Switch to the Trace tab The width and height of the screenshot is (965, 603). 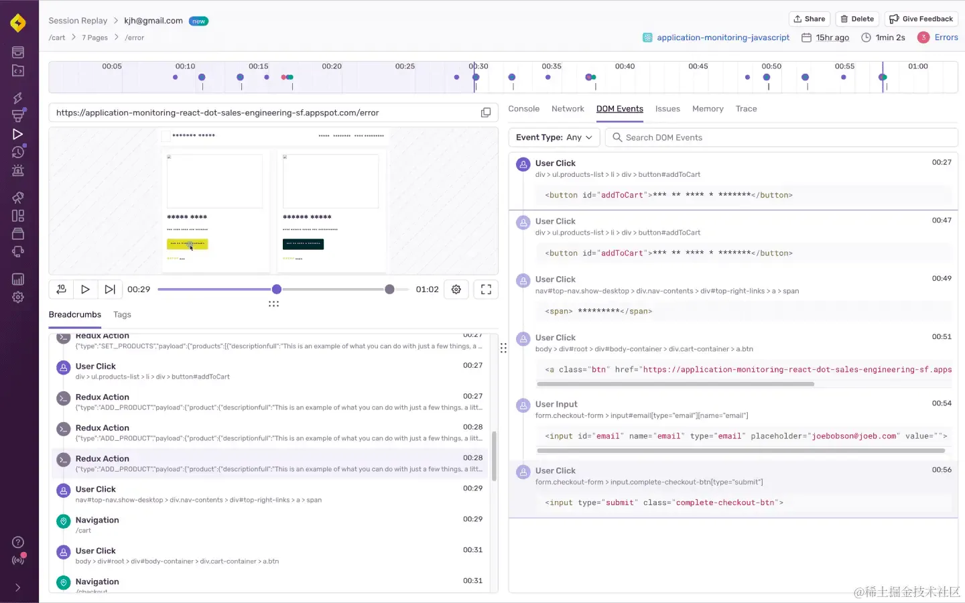tap(746, 109)
